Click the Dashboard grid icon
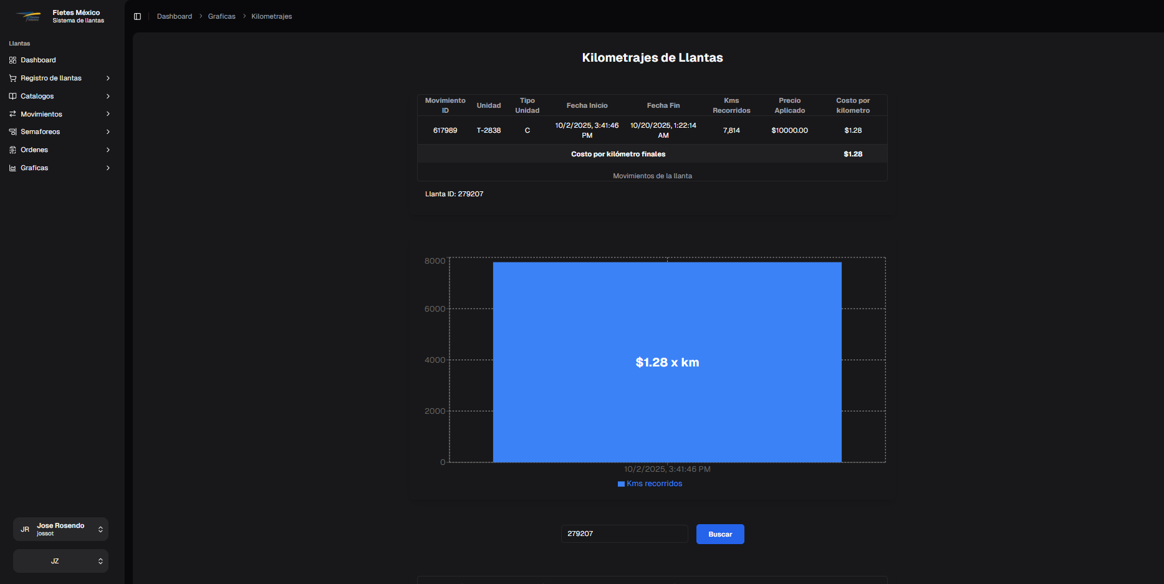This screenshot has width=1164, height=584. pyautogui.click(x=12, y=60)
